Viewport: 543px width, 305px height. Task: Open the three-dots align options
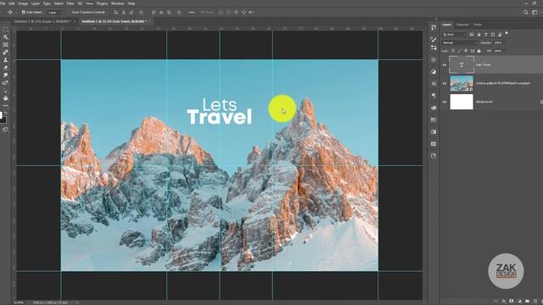192,12
